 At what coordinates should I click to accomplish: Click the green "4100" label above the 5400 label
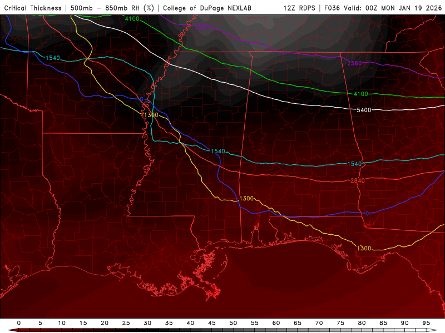click(x=360, y=94)
